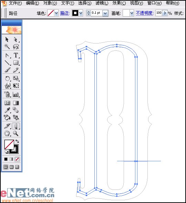This screenshot has height=203, width=186.
Task: Open the 滤镜 menu
Action: pos(102,3)
